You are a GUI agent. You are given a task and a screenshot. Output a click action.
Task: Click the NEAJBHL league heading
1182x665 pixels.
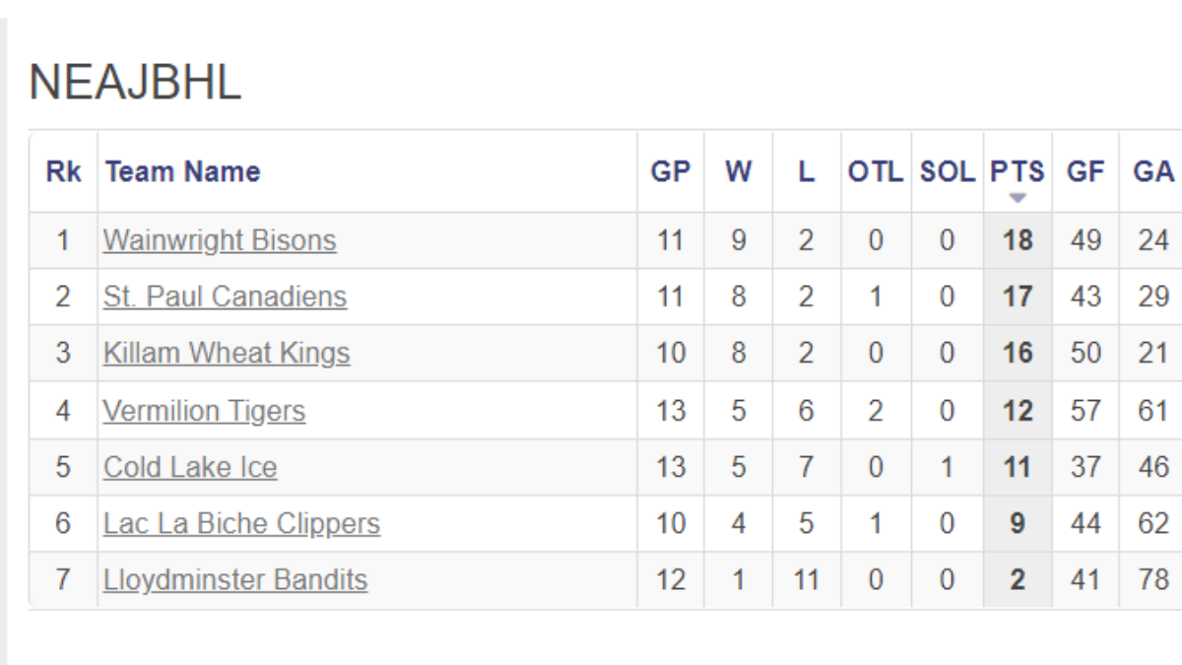point(135,83)
